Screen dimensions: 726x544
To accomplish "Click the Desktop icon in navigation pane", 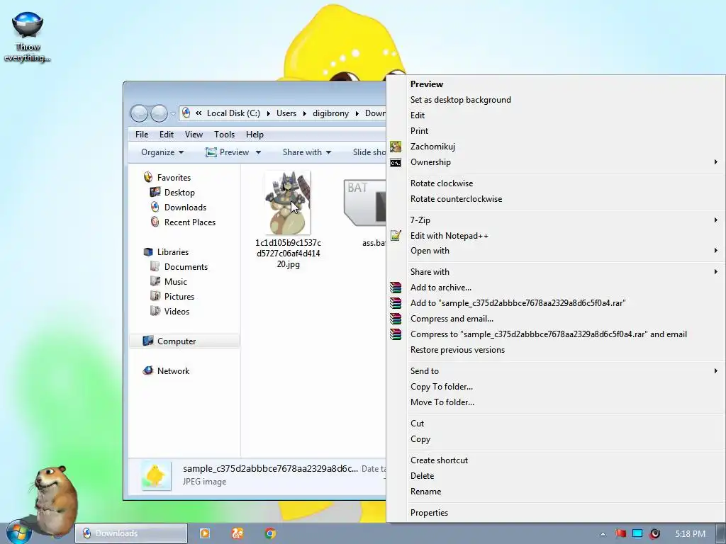I will tap(155, 193).
